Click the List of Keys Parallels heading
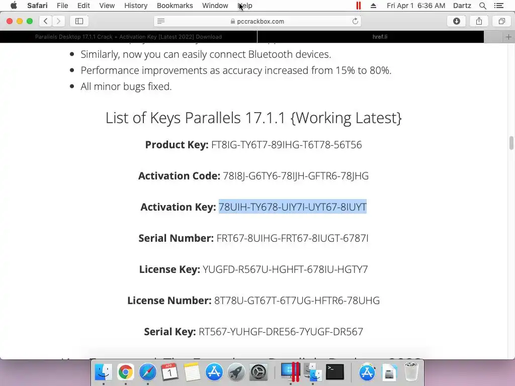 click(x=253, y=118)
